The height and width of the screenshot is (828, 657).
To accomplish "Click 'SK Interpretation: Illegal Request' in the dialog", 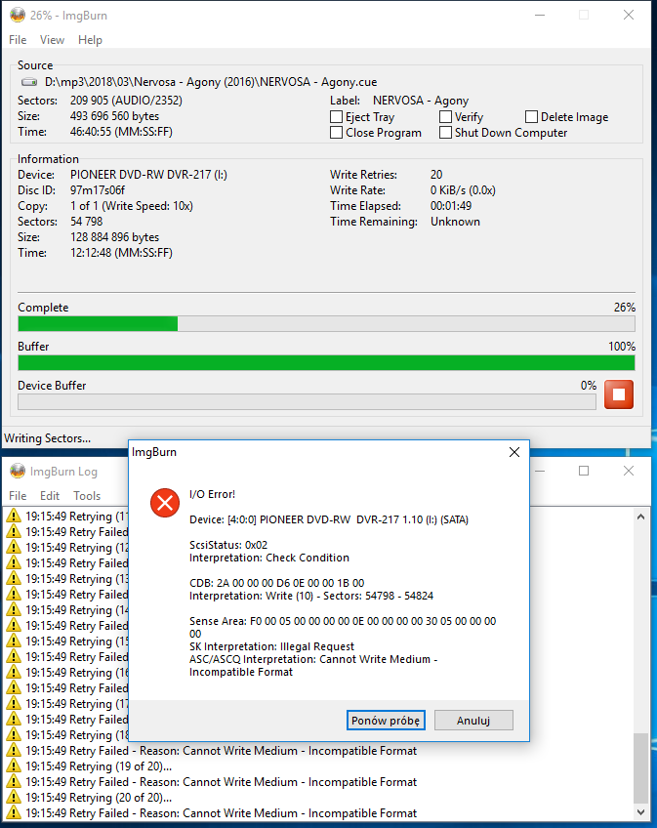I will pyautogui.click(x=272, y=646).
